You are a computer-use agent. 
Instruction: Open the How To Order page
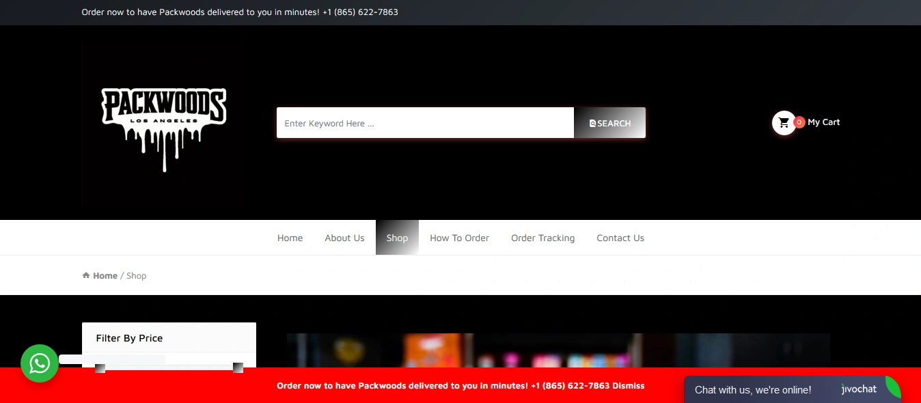pos(459,238)
